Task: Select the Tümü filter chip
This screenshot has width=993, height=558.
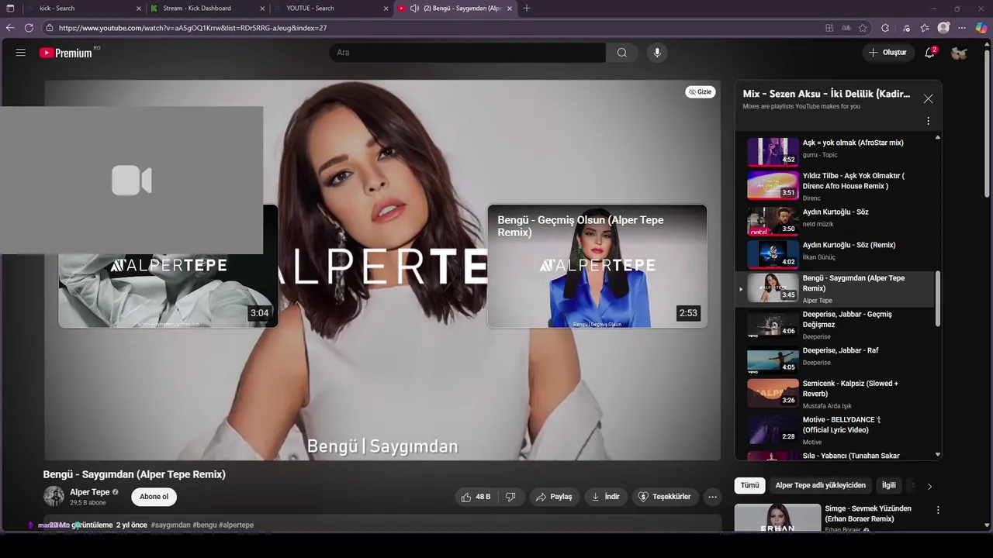Action: pos(749,485)
